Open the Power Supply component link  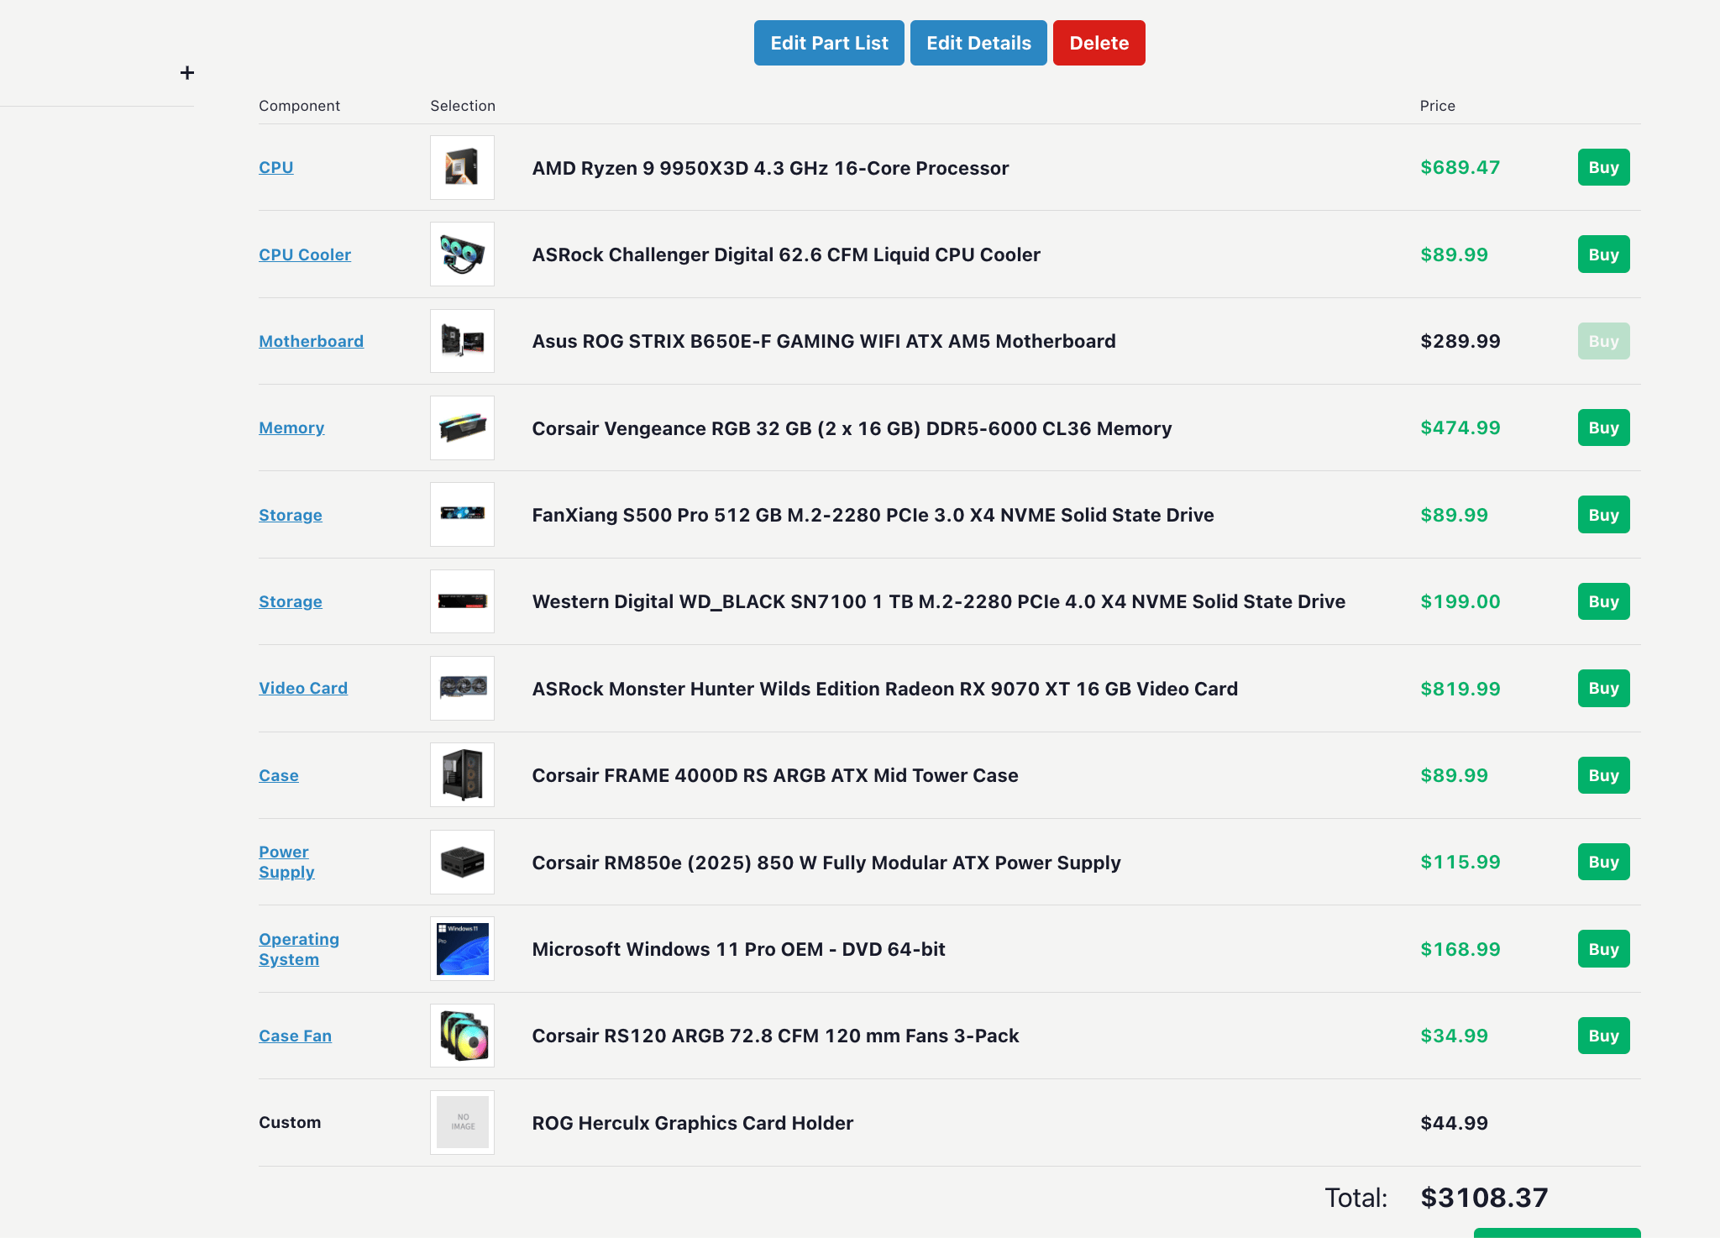tap(286, 862)
